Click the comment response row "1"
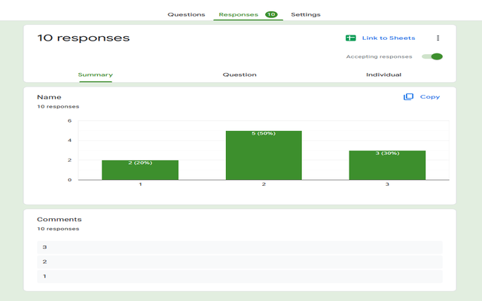The width and height of the screenshot is (482, 301). coord(239,276)
